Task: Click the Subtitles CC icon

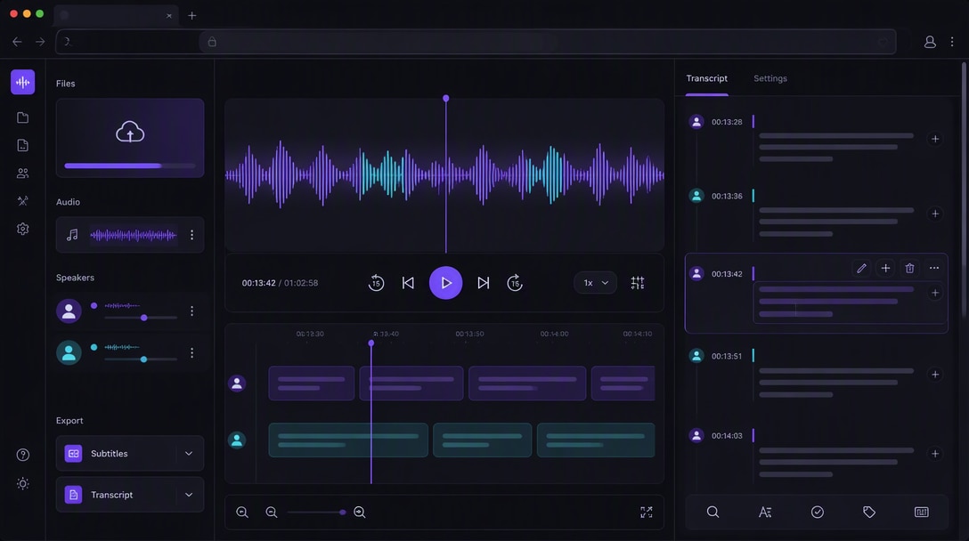Action: (74, 453)
